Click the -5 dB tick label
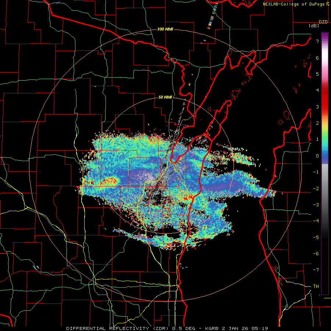Viewport: 331px width, 331px height. point(316,238)
